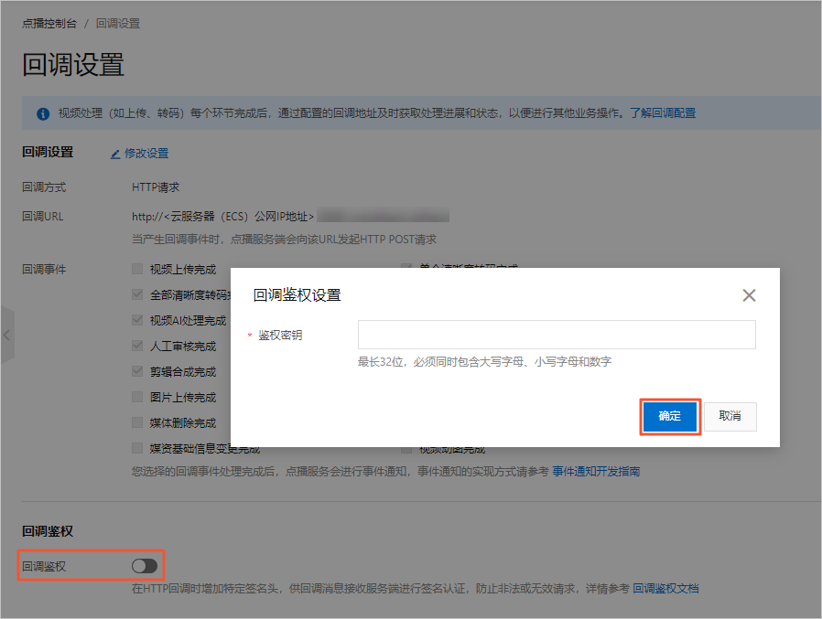822x619 pixels.
Task: Enable the 视频动图完成 callback event
Action: click(x=406, y=448)
